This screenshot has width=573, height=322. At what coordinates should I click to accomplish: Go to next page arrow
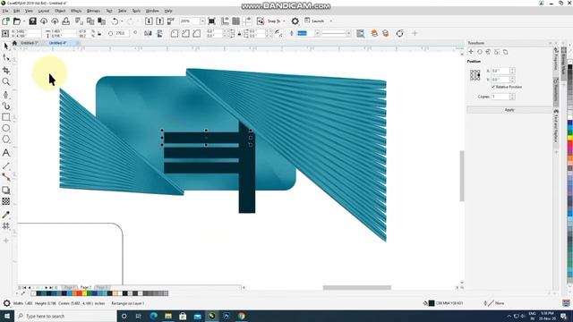click(x=46, y=288)
